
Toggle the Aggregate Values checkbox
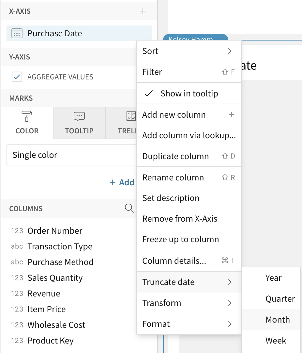(x=17, y=77)
